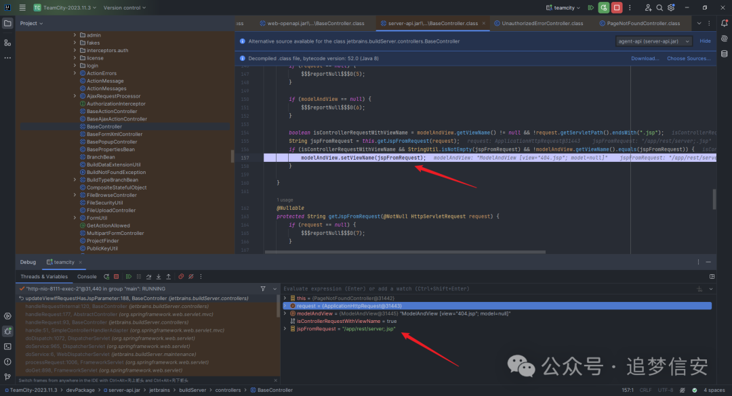
Task: Switch to web-openapi.jar BaseController.class tab
Action: point(312,23)
